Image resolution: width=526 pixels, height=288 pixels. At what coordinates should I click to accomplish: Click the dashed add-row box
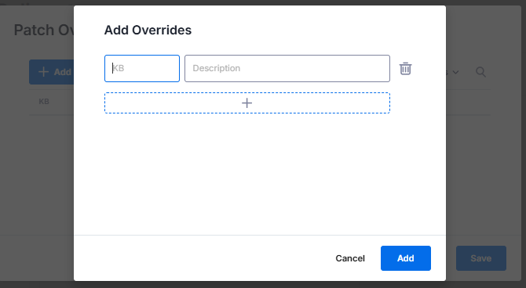(247, 103)
